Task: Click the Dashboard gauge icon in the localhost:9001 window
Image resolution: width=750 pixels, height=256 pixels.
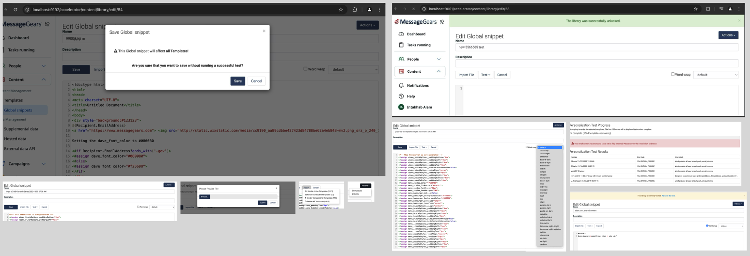Action: [x=401, y=34]
